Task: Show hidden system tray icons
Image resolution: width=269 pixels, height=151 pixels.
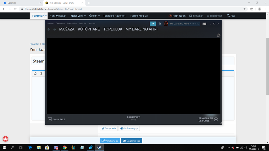Action: click(229, 147)
